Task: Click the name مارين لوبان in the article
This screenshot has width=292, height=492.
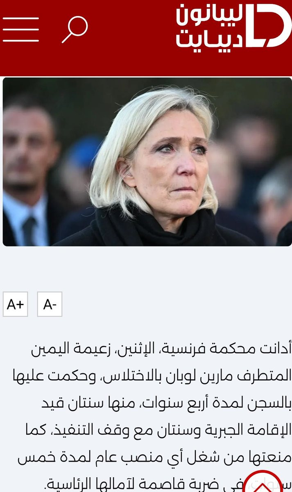Action: tap(215, 376)
